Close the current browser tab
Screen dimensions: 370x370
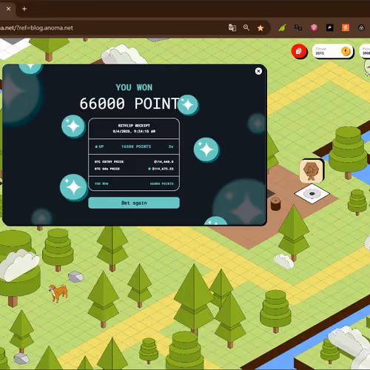8,9
